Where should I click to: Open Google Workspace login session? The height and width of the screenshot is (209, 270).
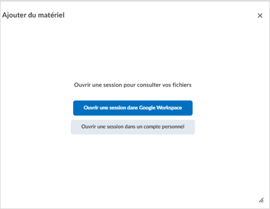(x=133, y=108)
